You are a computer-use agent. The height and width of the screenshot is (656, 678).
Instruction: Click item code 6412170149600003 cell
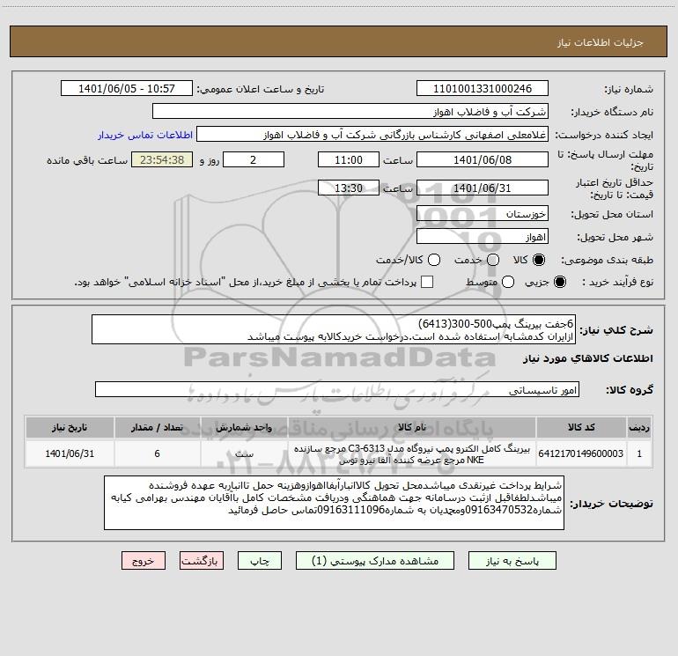coord(581,453)
